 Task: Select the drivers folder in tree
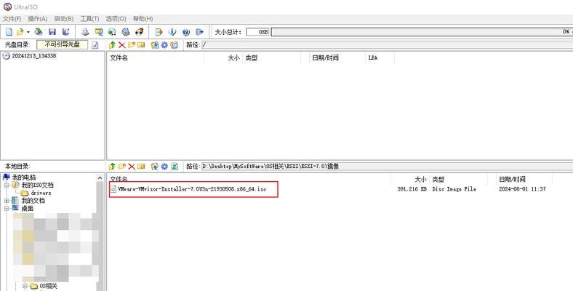pos(36,193)
